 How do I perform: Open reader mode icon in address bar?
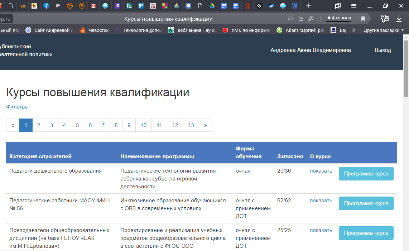[301, 19]
